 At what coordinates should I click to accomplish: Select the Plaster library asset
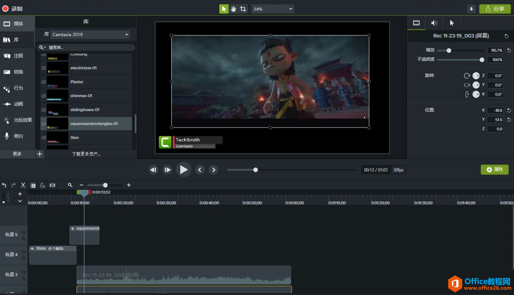tap(86, 82)
